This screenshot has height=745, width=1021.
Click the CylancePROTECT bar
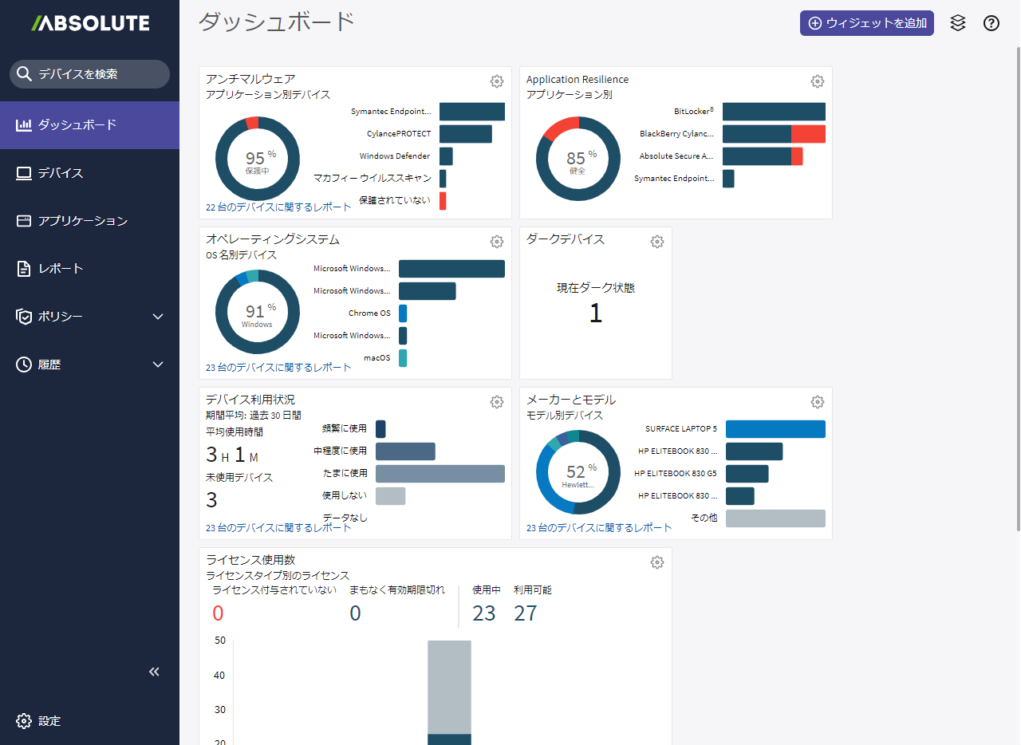tap(466, 134)
